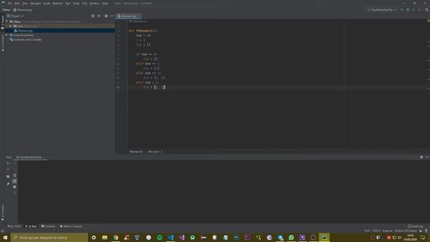
Task: Open the Event Log
Action: (x=416, y=227)
